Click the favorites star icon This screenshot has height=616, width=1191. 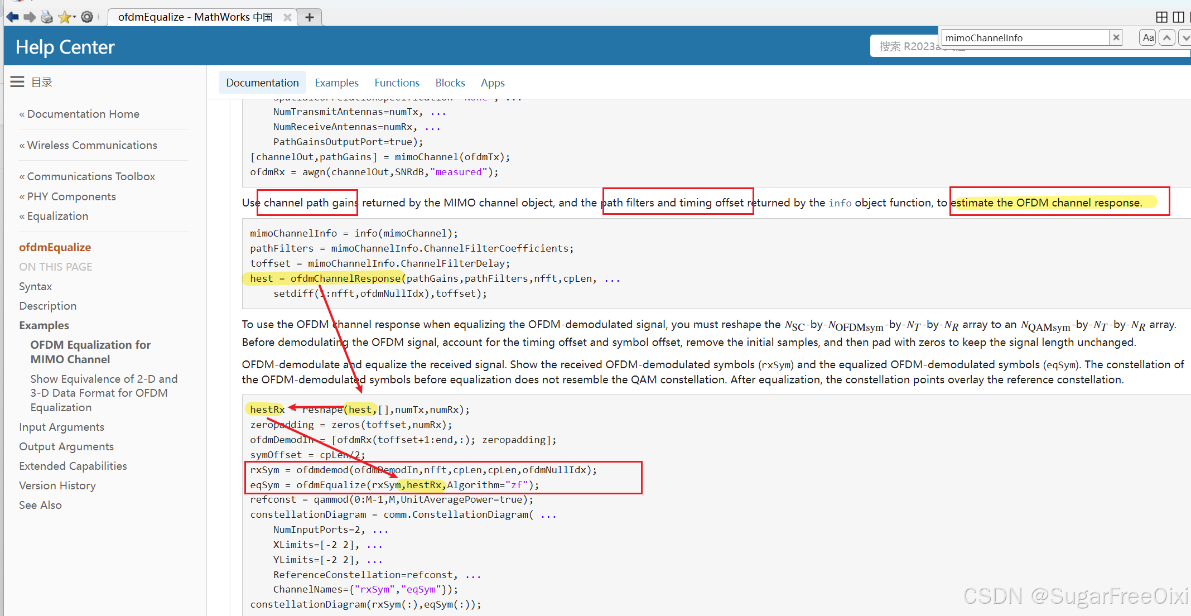[x=64, y=17]
